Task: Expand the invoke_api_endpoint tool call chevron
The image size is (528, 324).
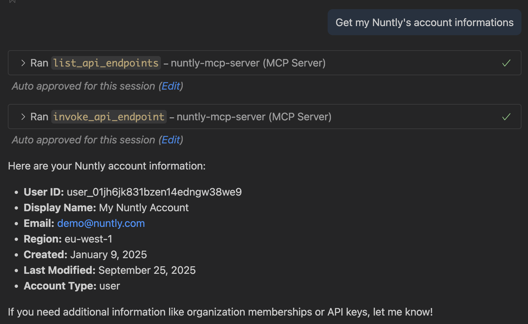Action: point(23,117)
